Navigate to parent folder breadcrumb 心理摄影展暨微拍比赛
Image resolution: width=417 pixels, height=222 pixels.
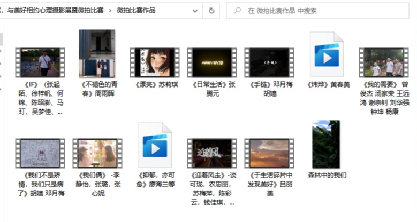tap(59, 10)
